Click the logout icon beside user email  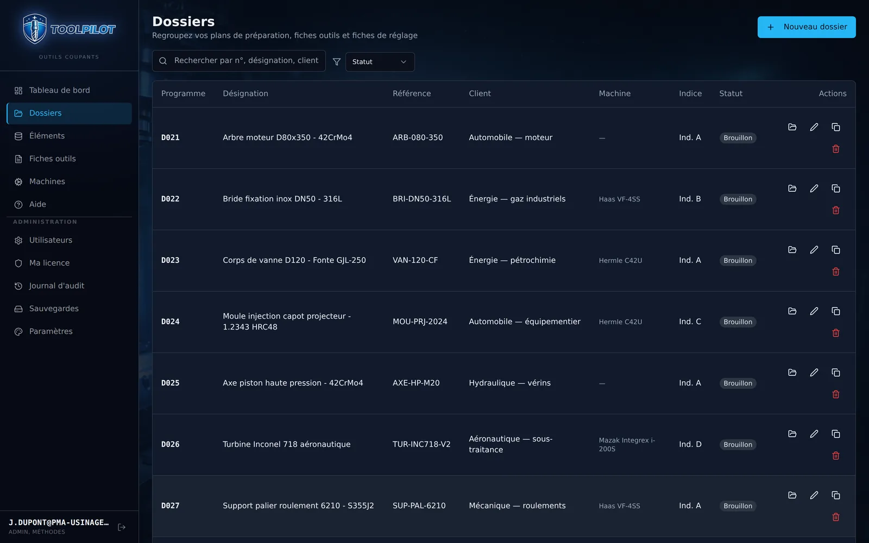122,527
